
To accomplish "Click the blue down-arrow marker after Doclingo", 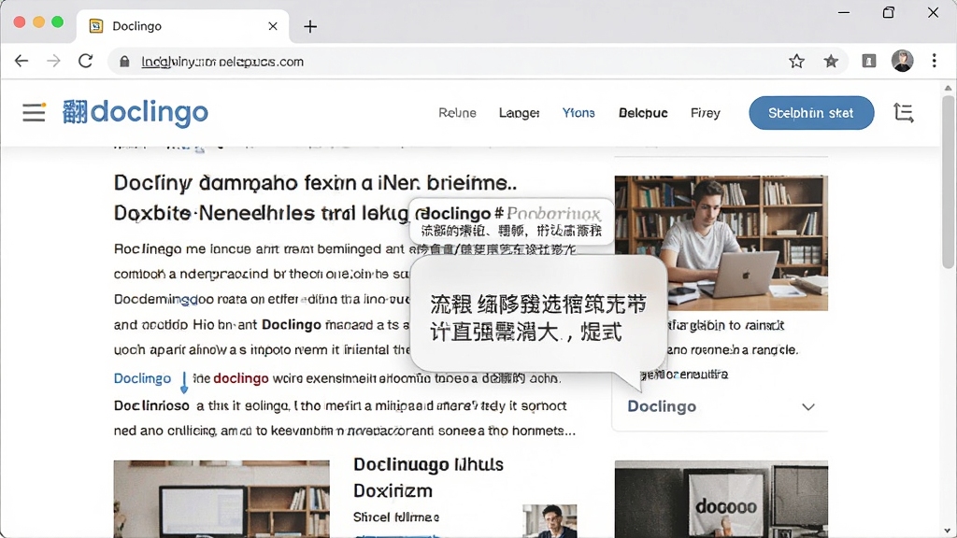I will (x=184, y=382).
